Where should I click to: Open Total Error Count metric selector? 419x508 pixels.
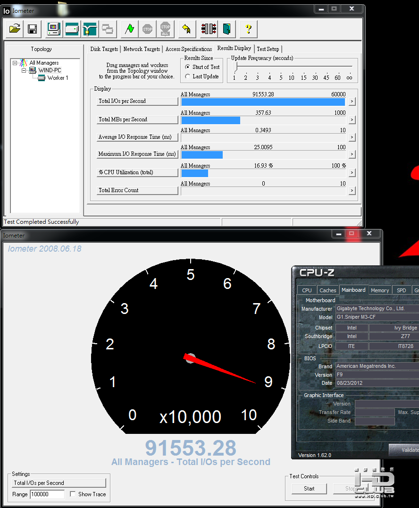[138, 190]
